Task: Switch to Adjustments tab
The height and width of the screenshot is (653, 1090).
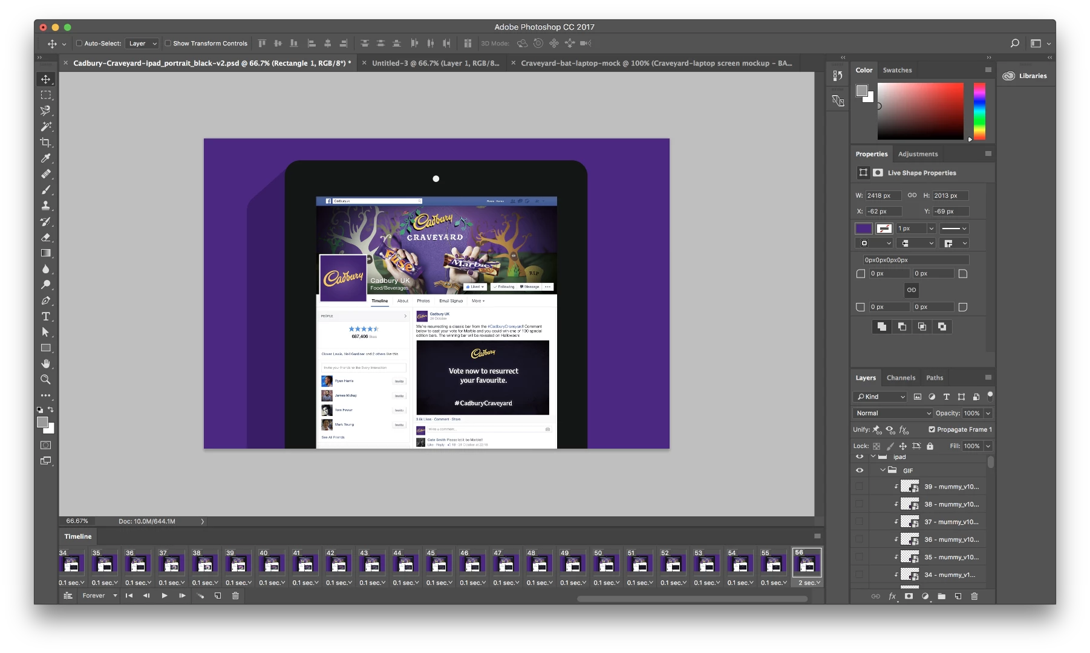Action: 918,154
